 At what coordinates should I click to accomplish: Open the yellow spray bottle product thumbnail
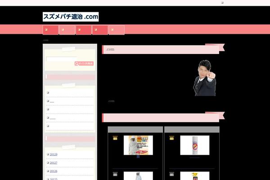click(195, 175)
